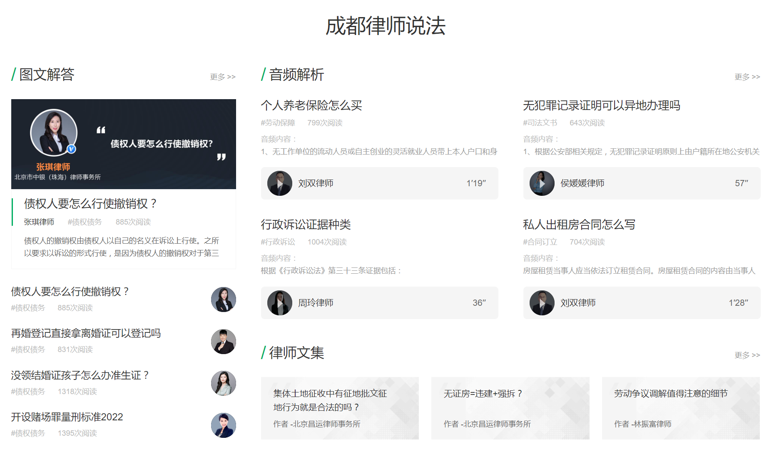The height and width of the screenshot is (467, 774).
Task: Select the #劳动保障 tag
Action: pos(278,123)
